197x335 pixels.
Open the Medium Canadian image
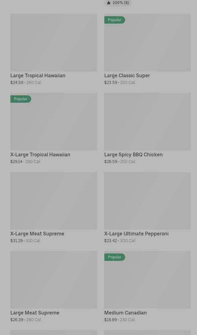pyautogui.click(x=147, y=284)
